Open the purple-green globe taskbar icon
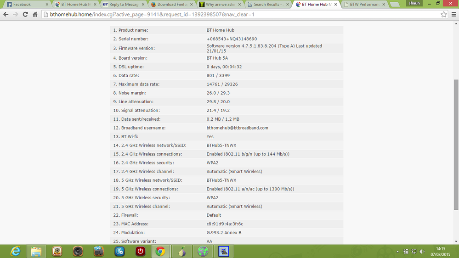459x258 pixels. point(203,251)
